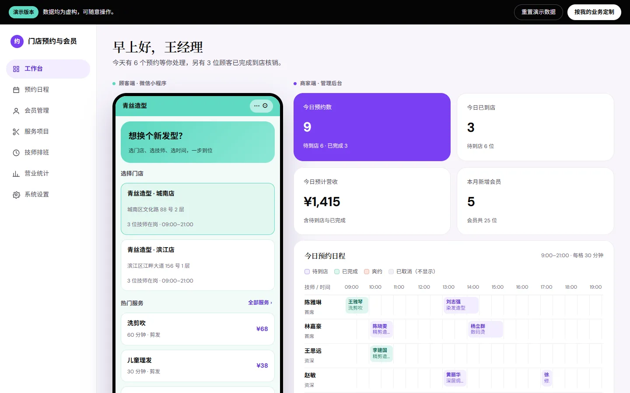Click the 已完成 legend color swatch
Viewport: 630px width, 393px height.
[x=337, y=272]
